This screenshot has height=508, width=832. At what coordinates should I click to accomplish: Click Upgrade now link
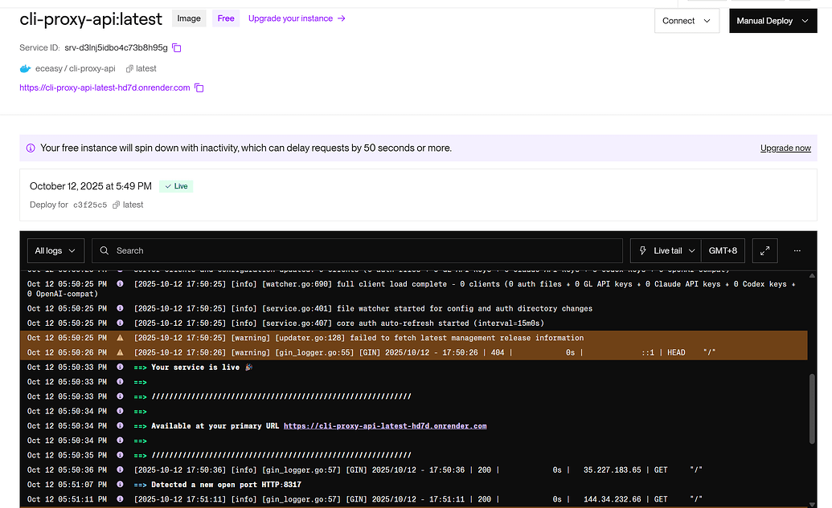pyautogui.click(x=785, y=148)
